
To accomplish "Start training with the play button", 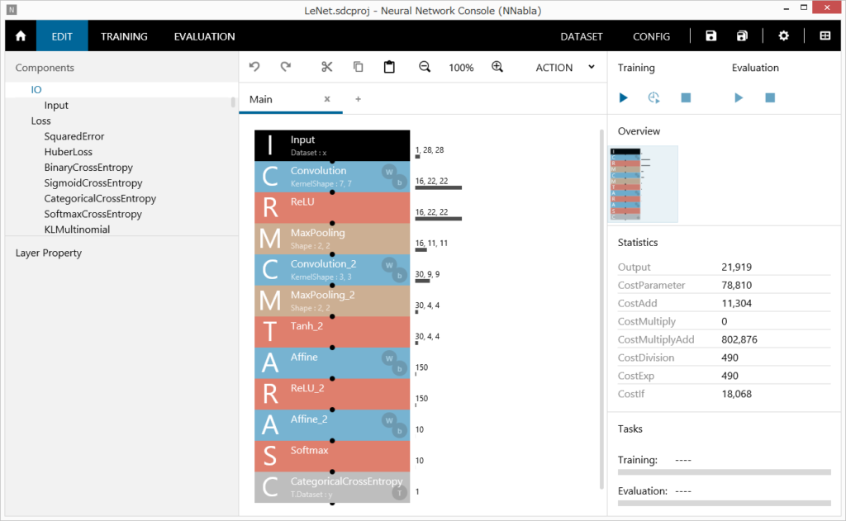I will tap(624, 97).
